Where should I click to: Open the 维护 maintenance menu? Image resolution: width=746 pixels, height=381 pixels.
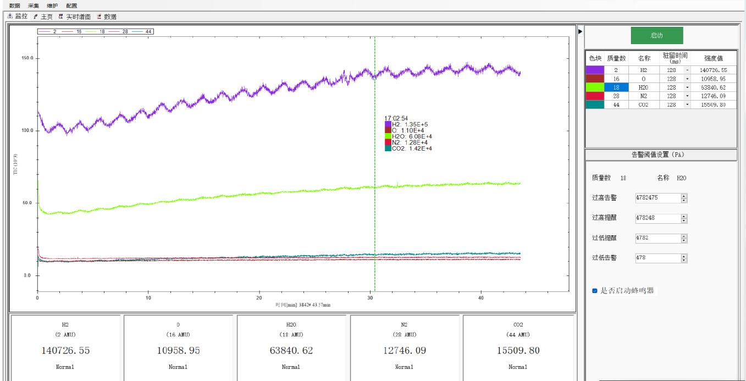click(52, 5)
